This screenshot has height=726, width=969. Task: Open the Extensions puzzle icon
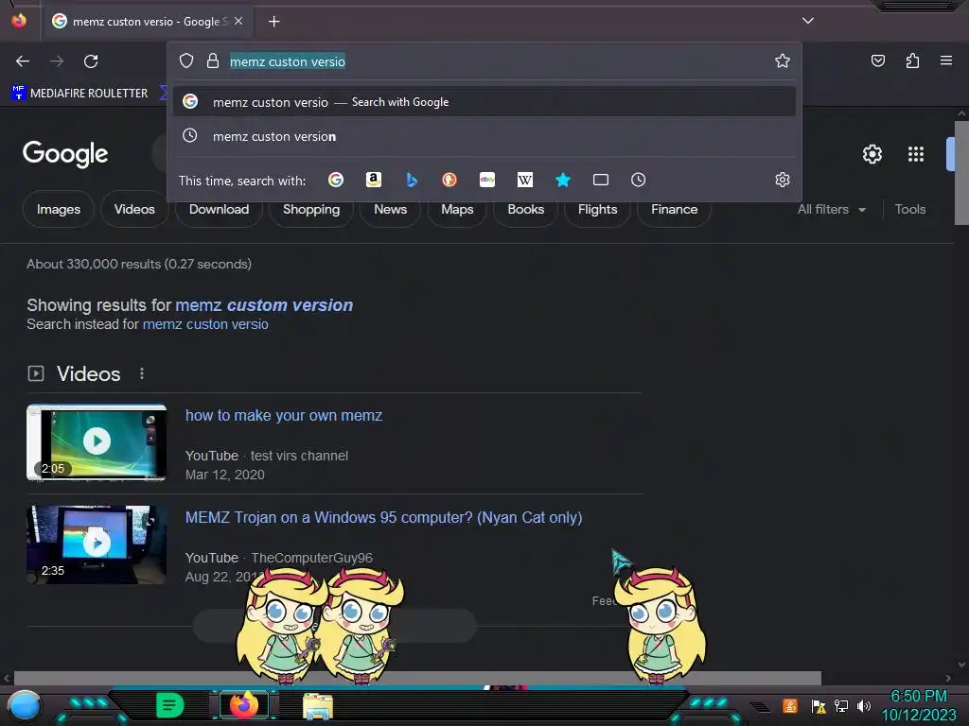tap(912, 60)
